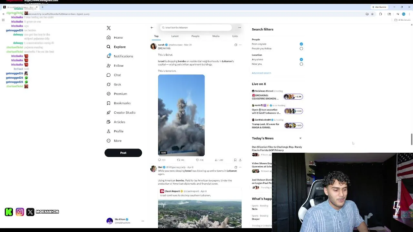Open the Follow sidebar item
This screenshot has width=413, height=232.
tap(115, 65)
